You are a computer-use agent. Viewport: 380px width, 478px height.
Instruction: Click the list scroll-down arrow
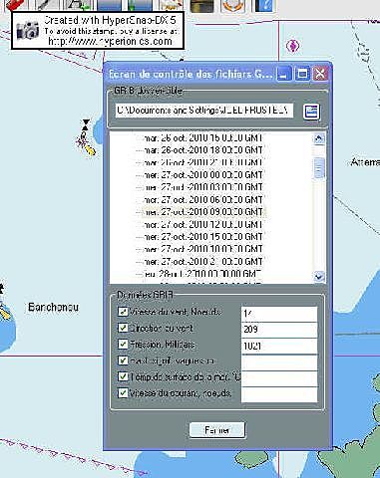coord(319,276)
